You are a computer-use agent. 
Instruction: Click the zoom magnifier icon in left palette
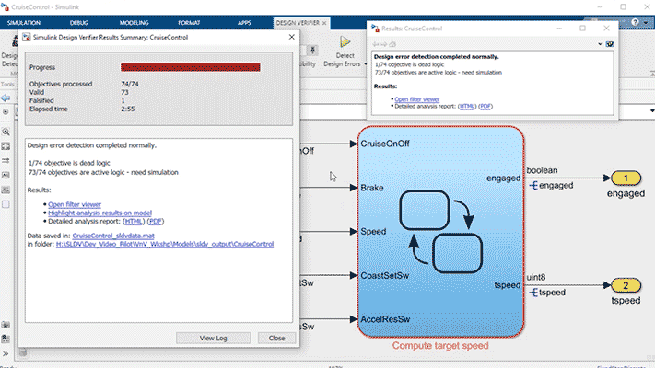coord(6,132)
